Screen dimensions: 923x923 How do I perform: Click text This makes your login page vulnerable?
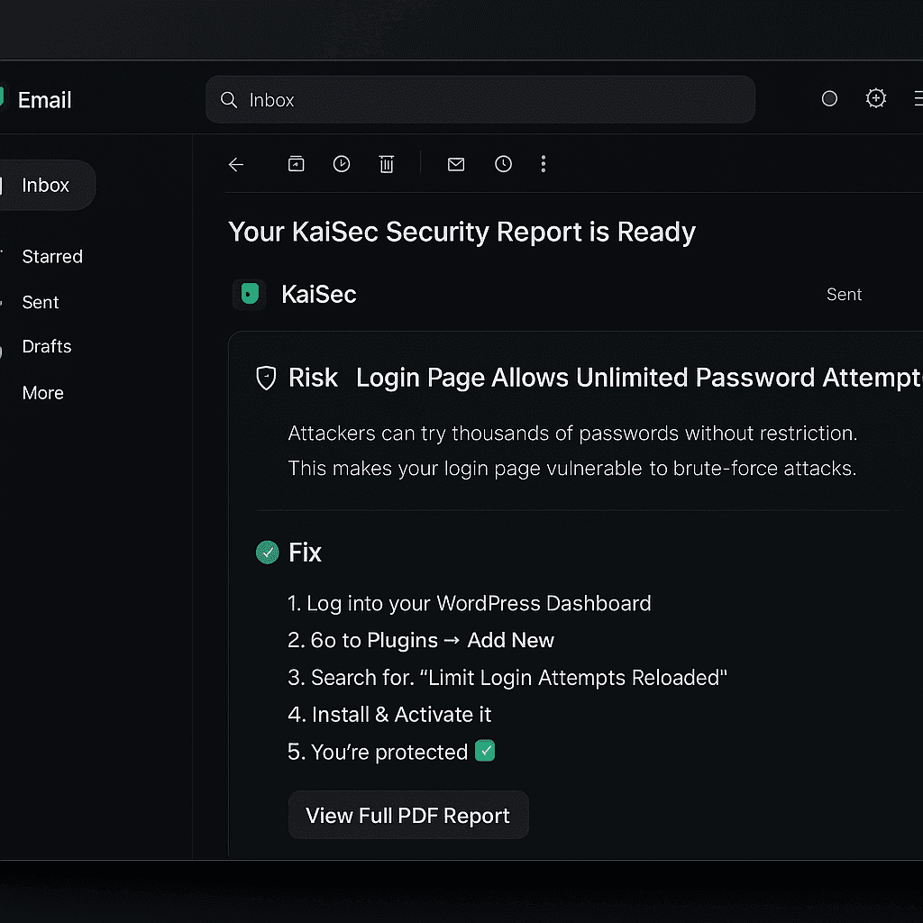pos(572,469)
